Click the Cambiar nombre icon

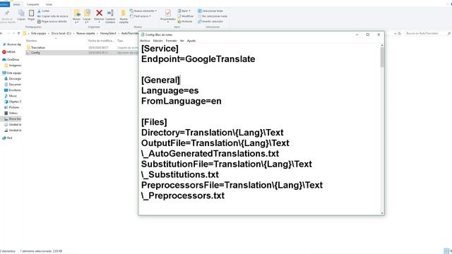click(x=110, y=13)
